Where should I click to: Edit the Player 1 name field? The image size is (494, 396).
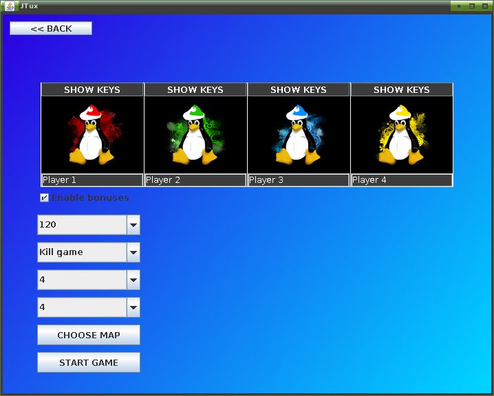point(92,180)
